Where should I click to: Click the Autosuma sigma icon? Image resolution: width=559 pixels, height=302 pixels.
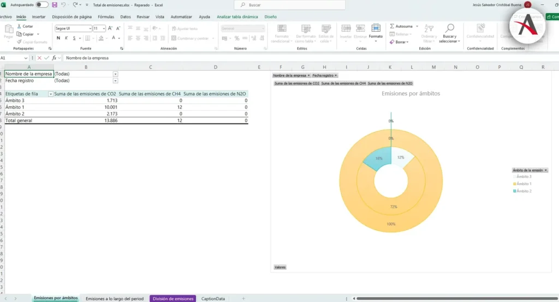392,26
